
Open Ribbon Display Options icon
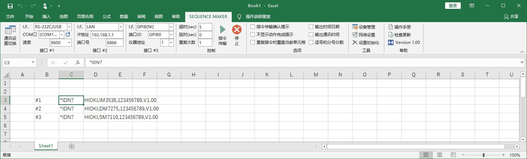[x=472, y=6]
